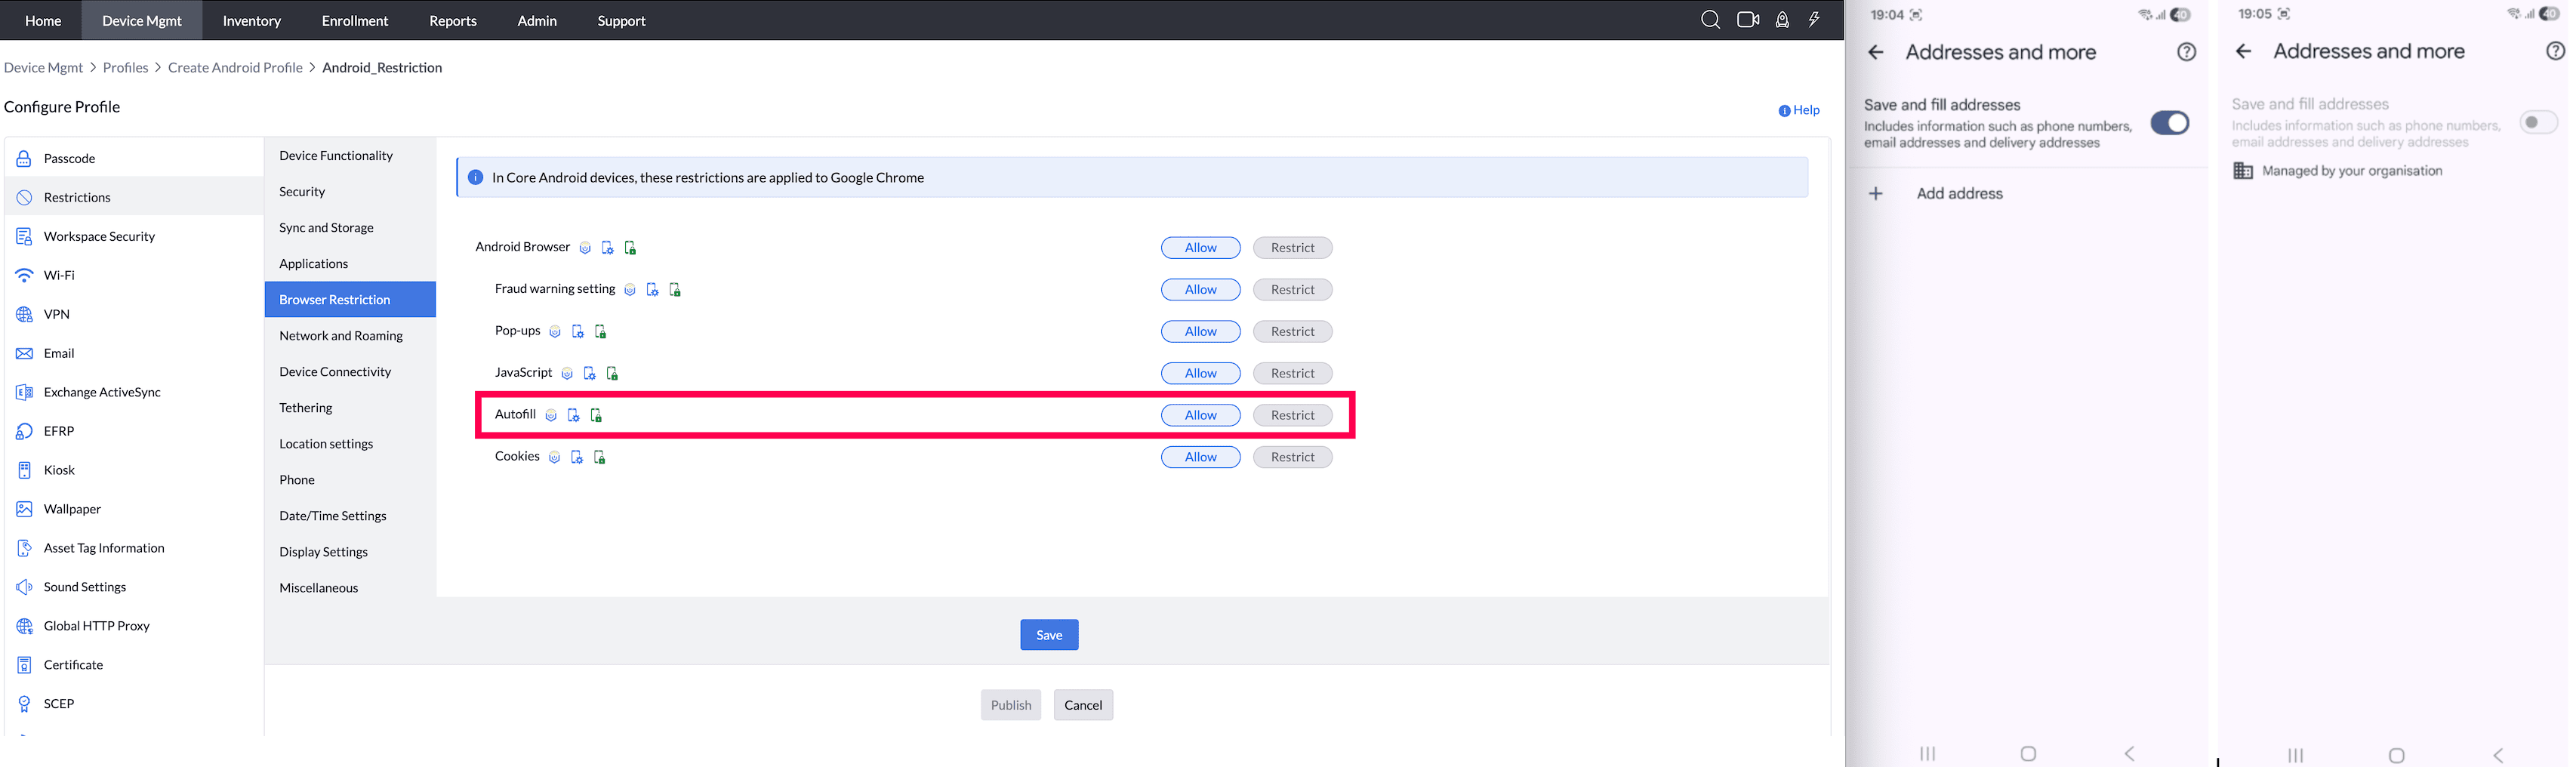Select Restrict for Fraud warning setting

(1293, 290)
